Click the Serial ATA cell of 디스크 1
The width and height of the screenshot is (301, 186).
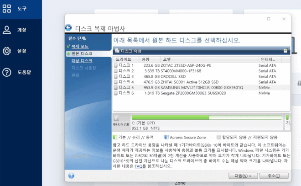[x=267, y=65]
